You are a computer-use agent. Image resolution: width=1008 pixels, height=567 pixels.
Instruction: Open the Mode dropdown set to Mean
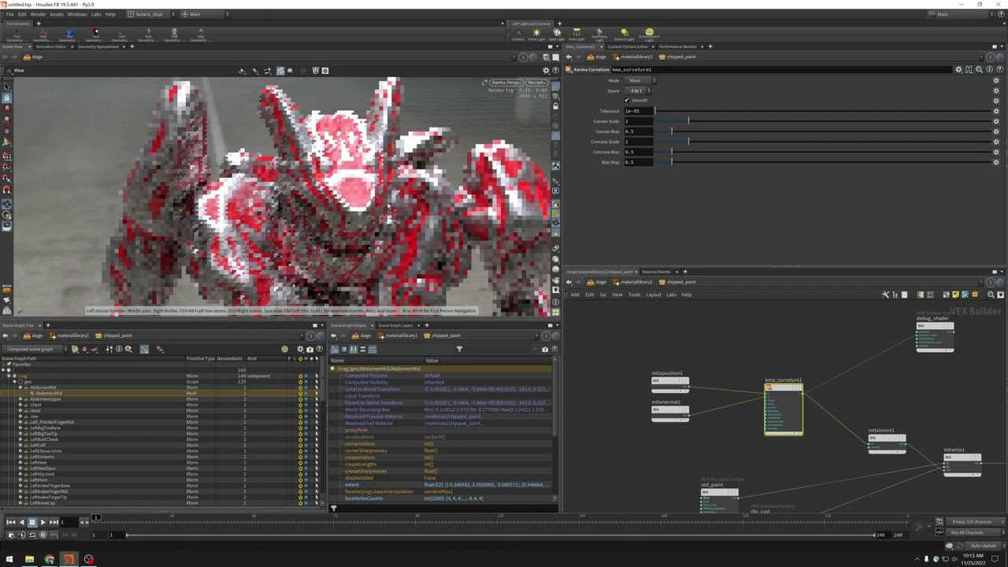point(640,80)
